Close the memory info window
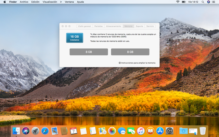 point(63,26)
